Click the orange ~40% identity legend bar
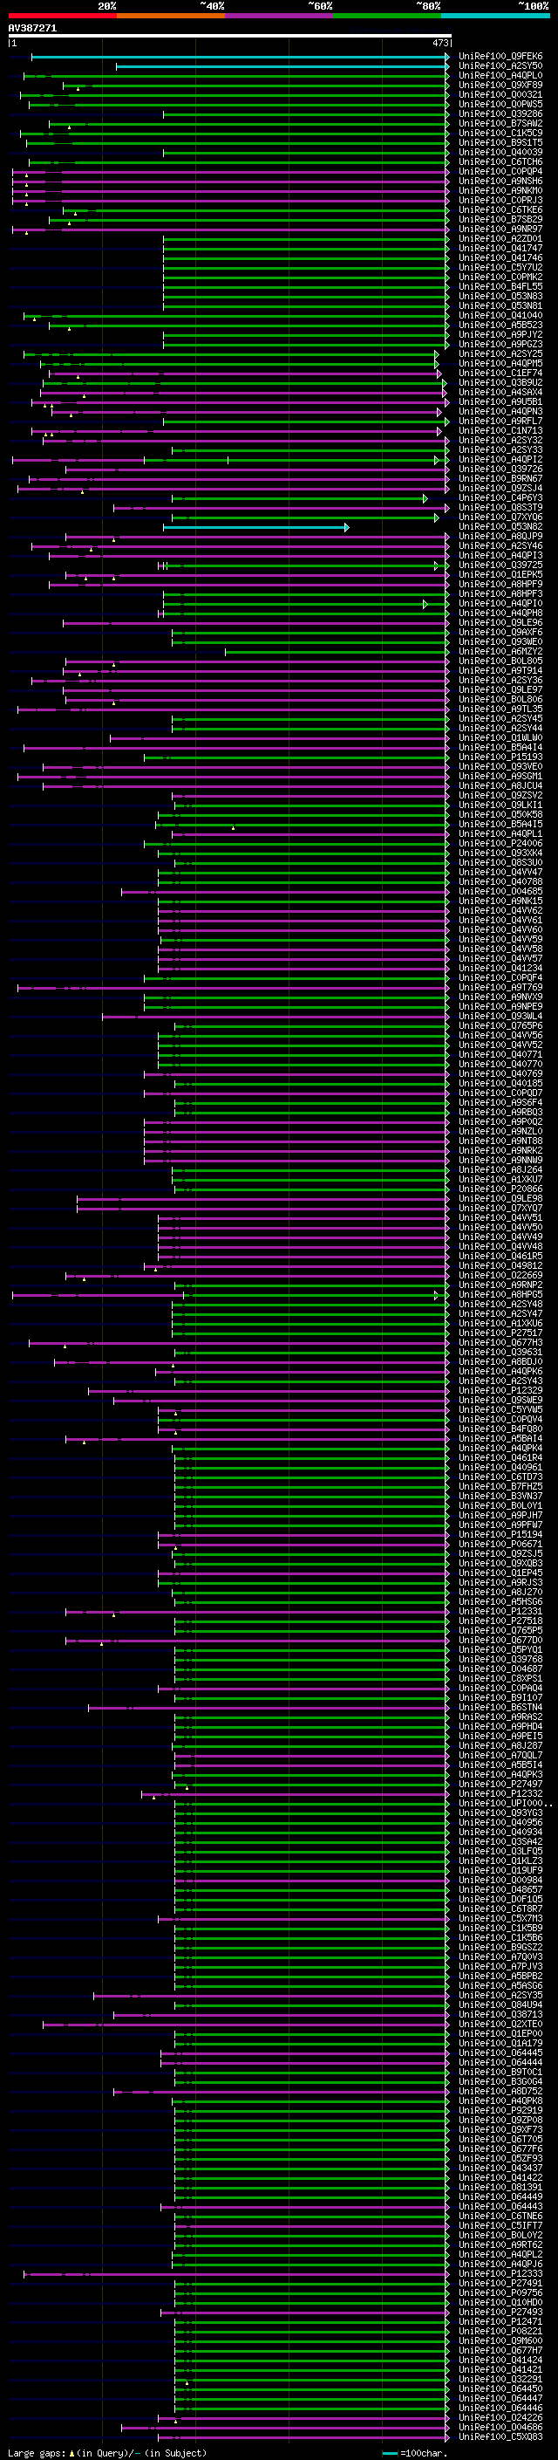The height and width of the screenshot is (2460, 558). point(171,17)
